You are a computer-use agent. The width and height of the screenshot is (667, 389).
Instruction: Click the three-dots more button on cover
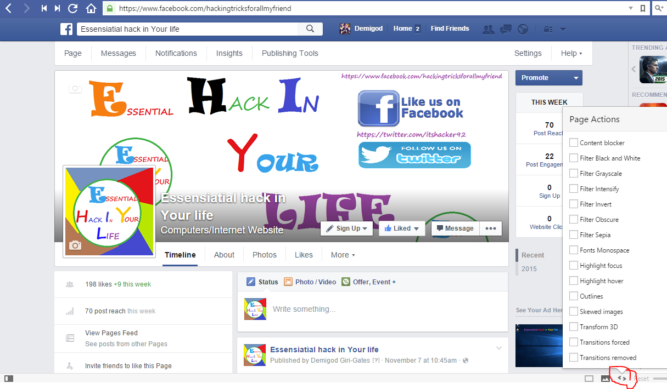[491, 228]
